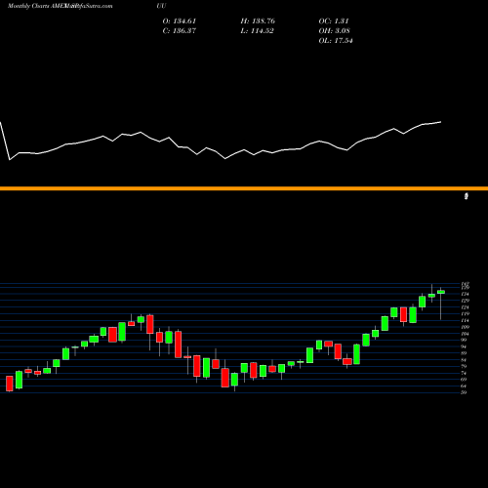
Task: Click the 114 price axis label
Action: pyautogui.click(x=465, y=320)
